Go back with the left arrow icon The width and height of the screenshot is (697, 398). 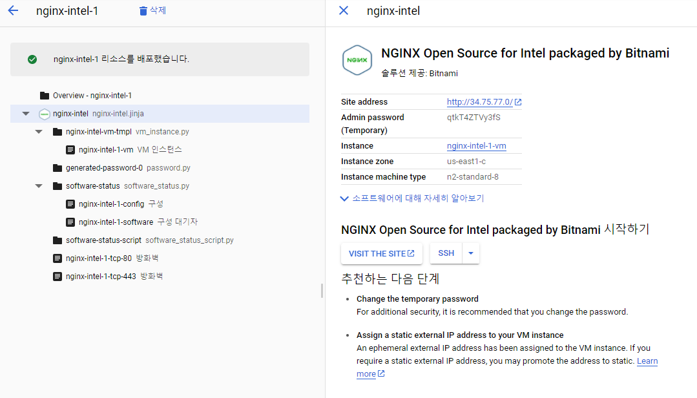14,11
